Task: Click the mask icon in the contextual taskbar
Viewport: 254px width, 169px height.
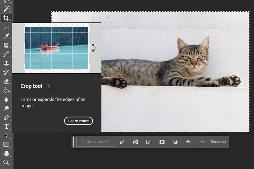Action: coord(162,142)
